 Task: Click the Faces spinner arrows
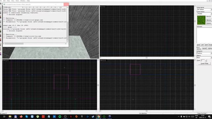tap(206, 60)
